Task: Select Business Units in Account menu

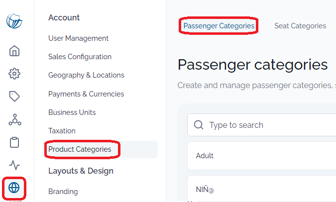Action: tap(72, 112)
